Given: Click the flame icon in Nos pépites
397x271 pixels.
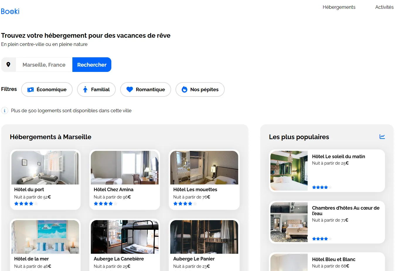Looking at the screenshot, I should coord(185,89).
